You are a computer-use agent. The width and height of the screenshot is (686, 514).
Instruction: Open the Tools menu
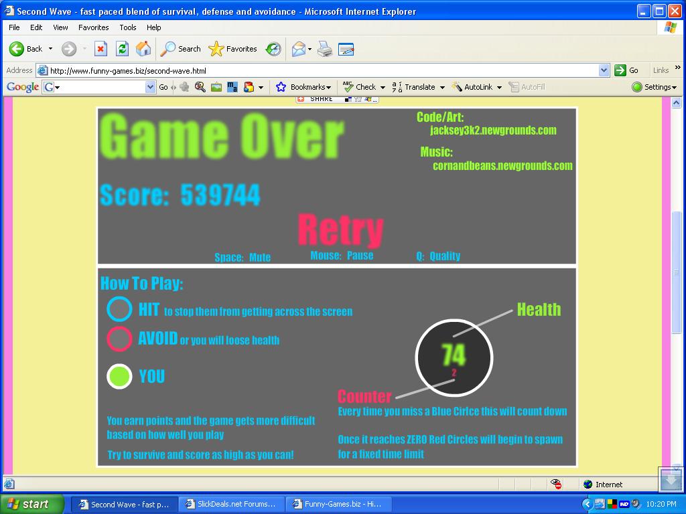127,27
